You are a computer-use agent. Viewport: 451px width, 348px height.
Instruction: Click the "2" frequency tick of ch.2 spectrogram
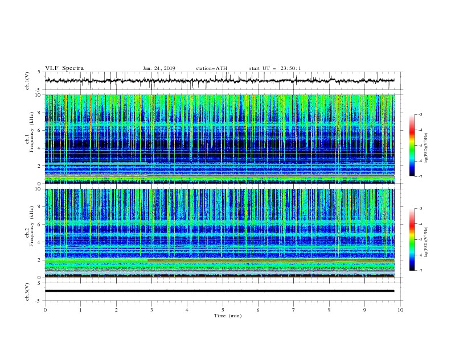pyautogui.click(x=40, y=260)
